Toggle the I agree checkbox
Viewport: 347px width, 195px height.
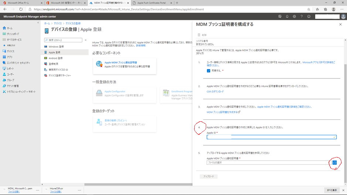(x=208, y=71)
